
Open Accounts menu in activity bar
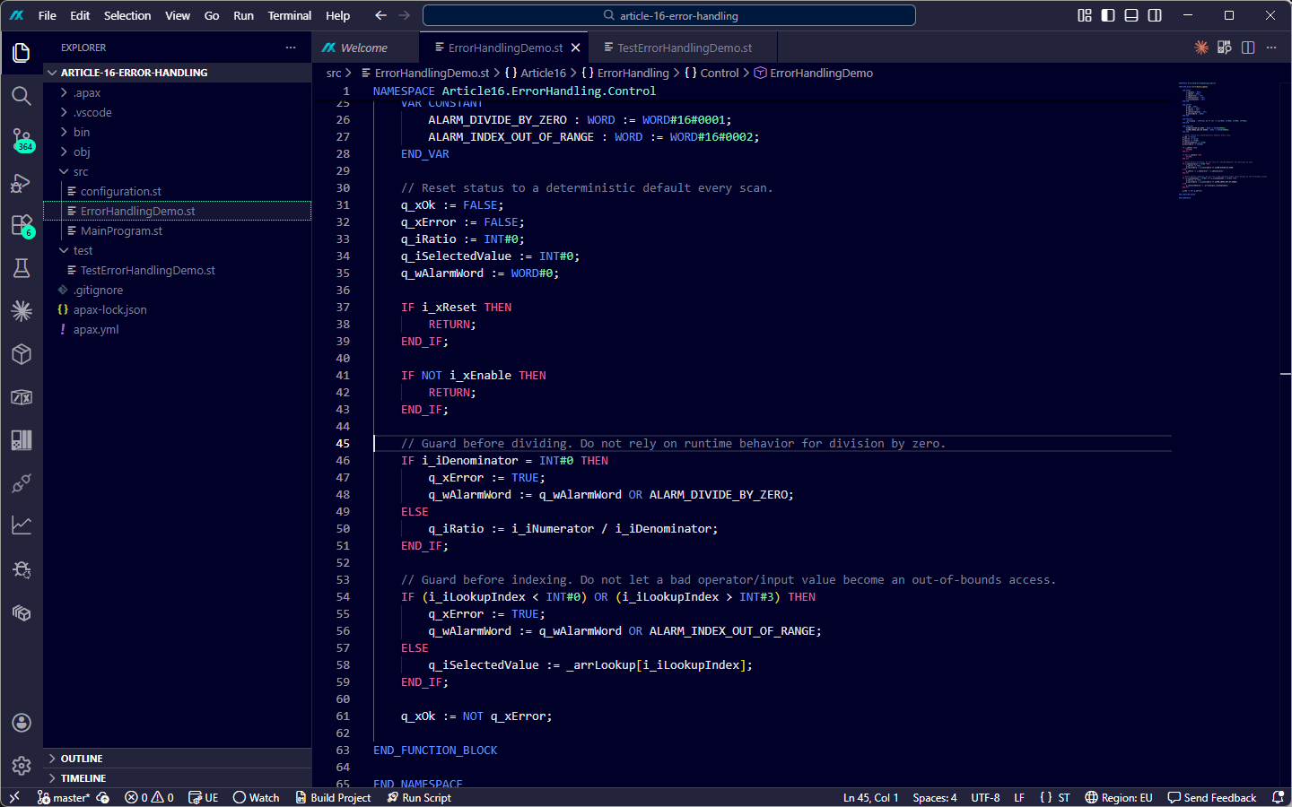pos(22,723)
